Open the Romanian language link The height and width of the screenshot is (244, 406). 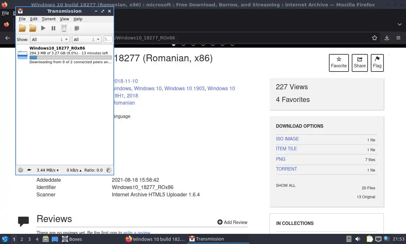tap(124, 103)
